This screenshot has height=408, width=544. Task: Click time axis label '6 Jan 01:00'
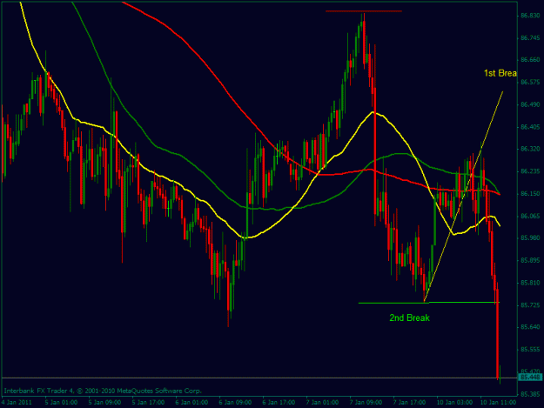click(191, 403)
